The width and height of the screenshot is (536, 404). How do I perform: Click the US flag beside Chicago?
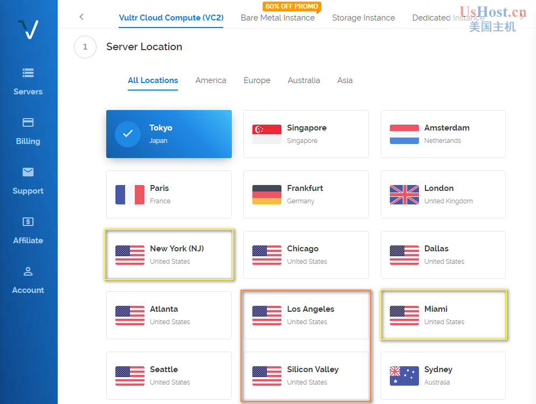click(267, 255)
